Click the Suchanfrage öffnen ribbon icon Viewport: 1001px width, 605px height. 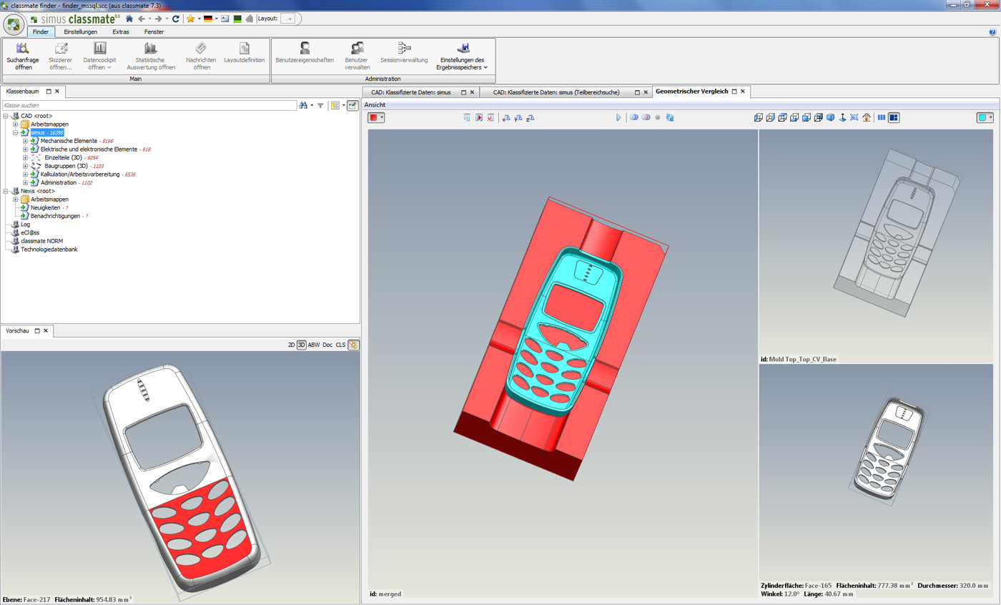[23, 49]
